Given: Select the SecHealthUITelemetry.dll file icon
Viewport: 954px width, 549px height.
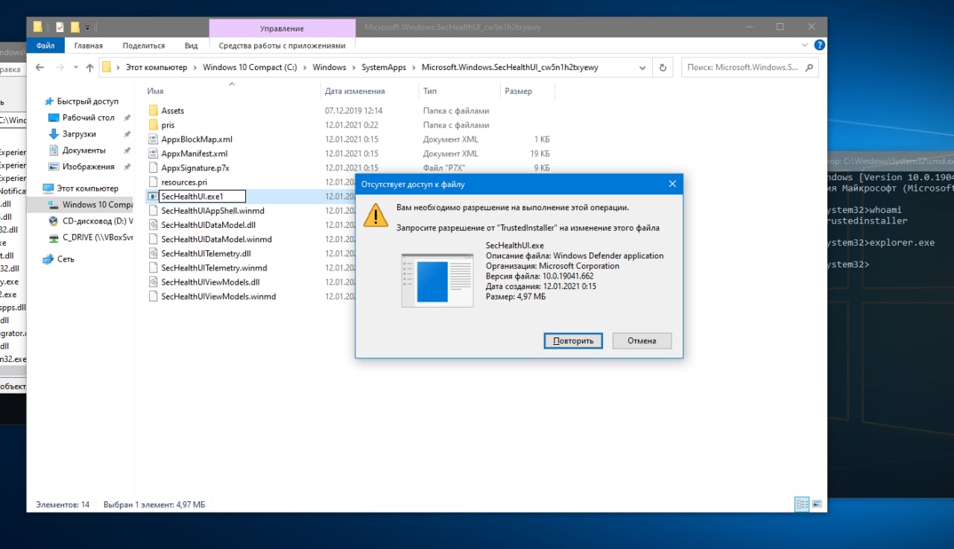Looking at the screenshot, I should 154,253.
